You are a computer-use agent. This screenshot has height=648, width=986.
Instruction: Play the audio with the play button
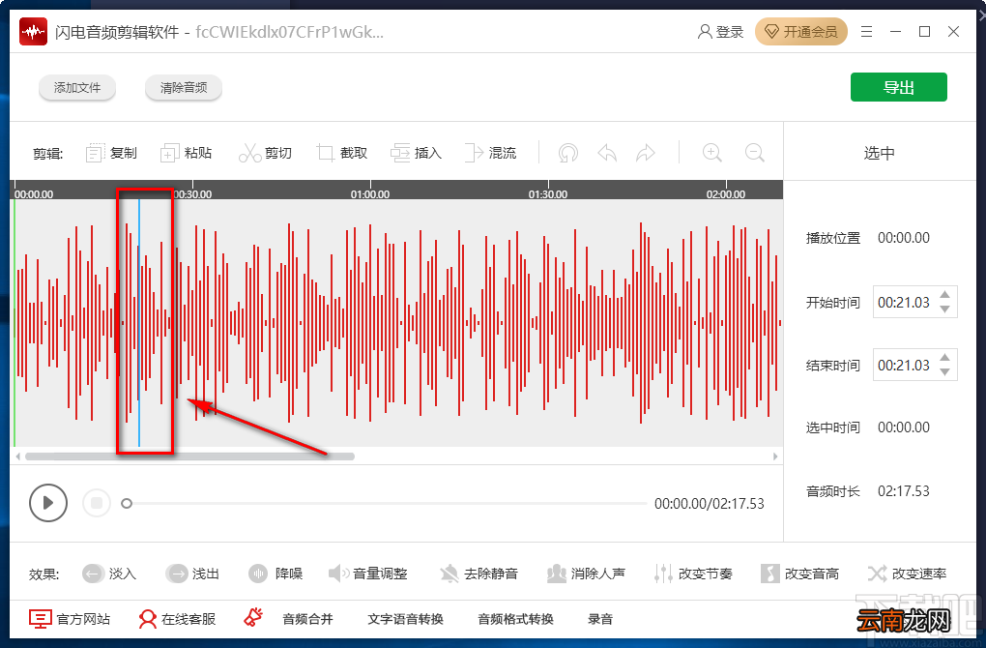[48, 503]
